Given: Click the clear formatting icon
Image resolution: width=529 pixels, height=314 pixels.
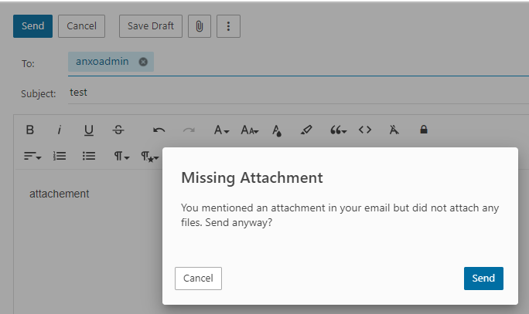Looking at the screenshot, I should tap(394, 130).
